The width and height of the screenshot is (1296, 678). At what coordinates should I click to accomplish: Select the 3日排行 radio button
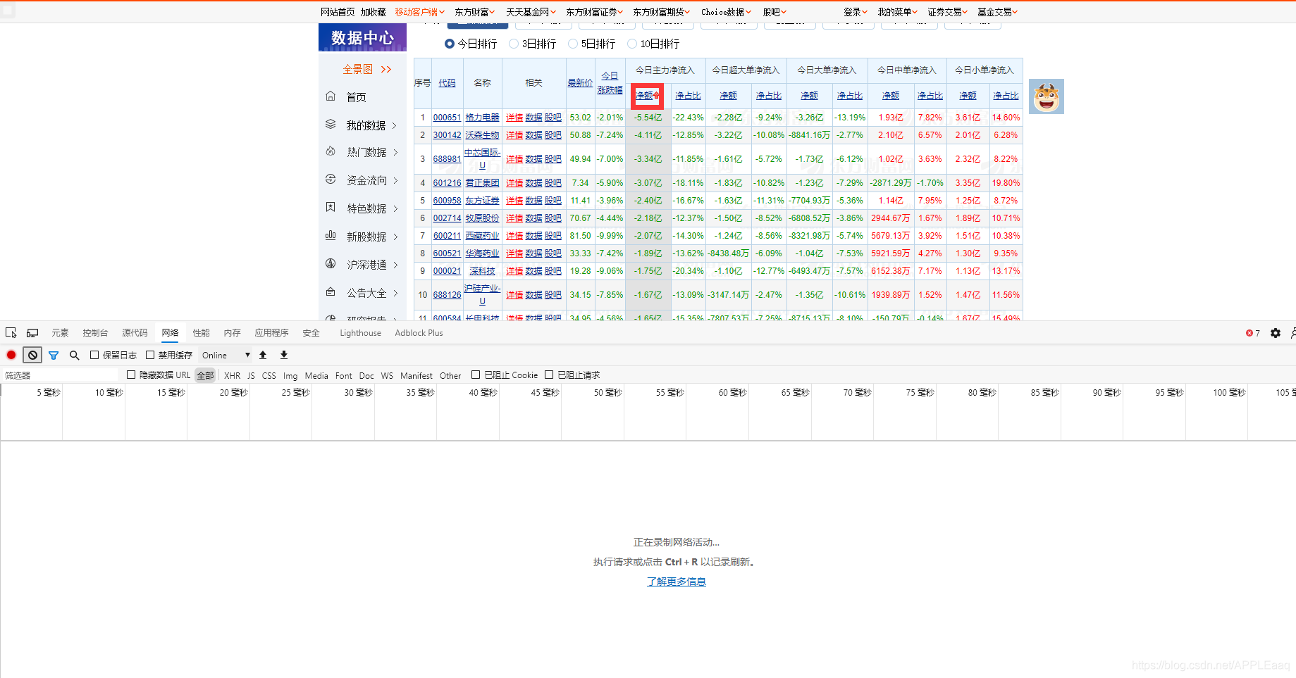click(x=514, y=44)
